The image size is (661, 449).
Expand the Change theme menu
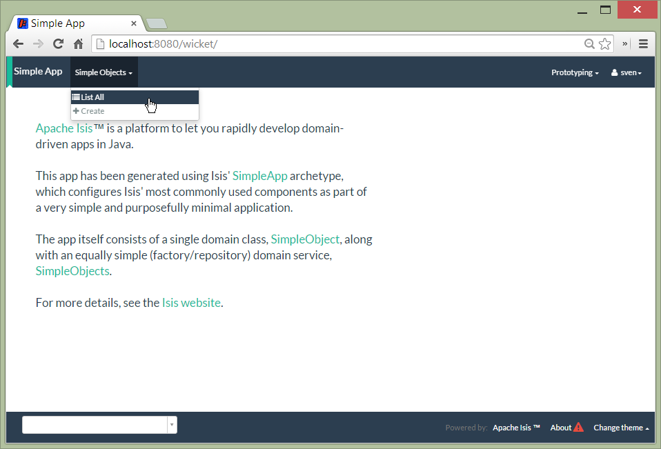pos(621,428)
